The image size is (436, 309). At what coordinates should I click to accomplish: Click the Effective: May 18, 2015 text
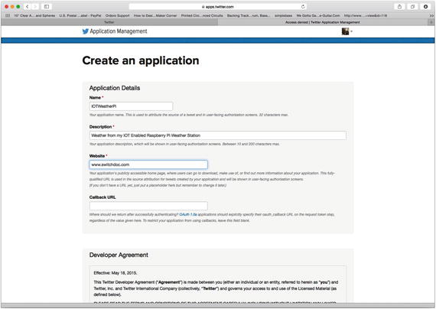pos(116,273)
